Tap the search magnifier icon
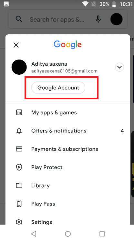 (x=19, y=19)
